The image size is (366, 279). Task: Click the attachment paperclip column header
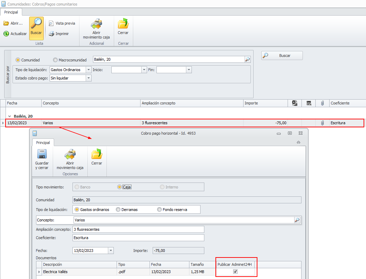(322, 103)
